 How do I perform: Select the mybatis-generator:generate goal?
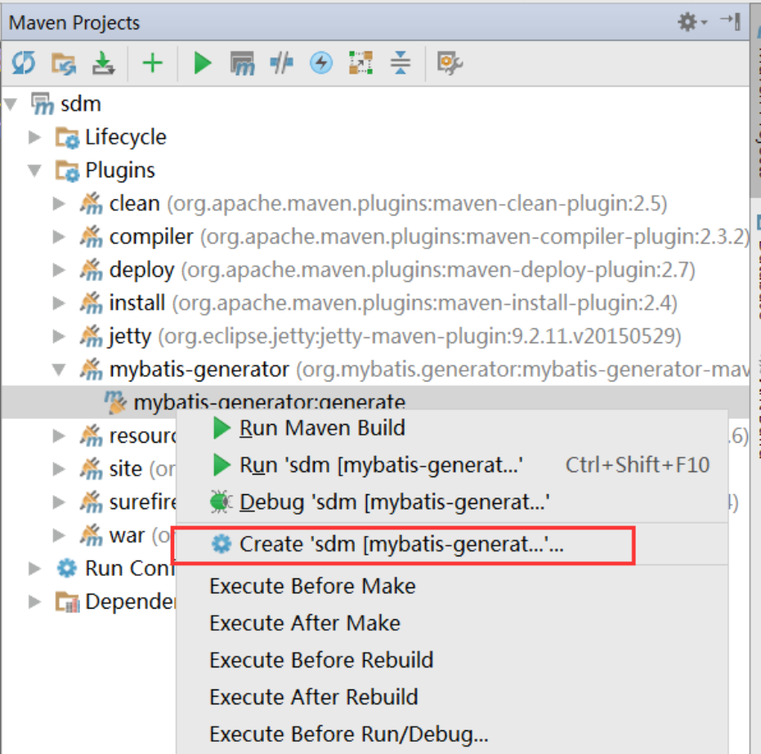(270, 403)
